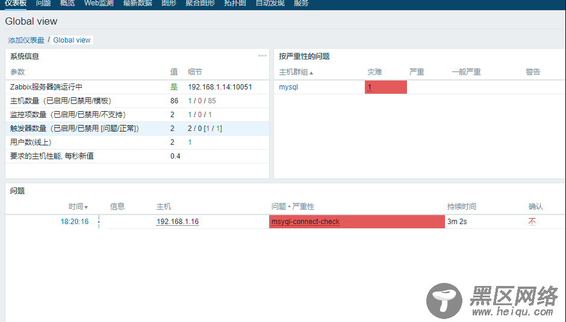Open the msyql-connect-check problem entry
Screen dimensions: 566x322
click(305, 222)
